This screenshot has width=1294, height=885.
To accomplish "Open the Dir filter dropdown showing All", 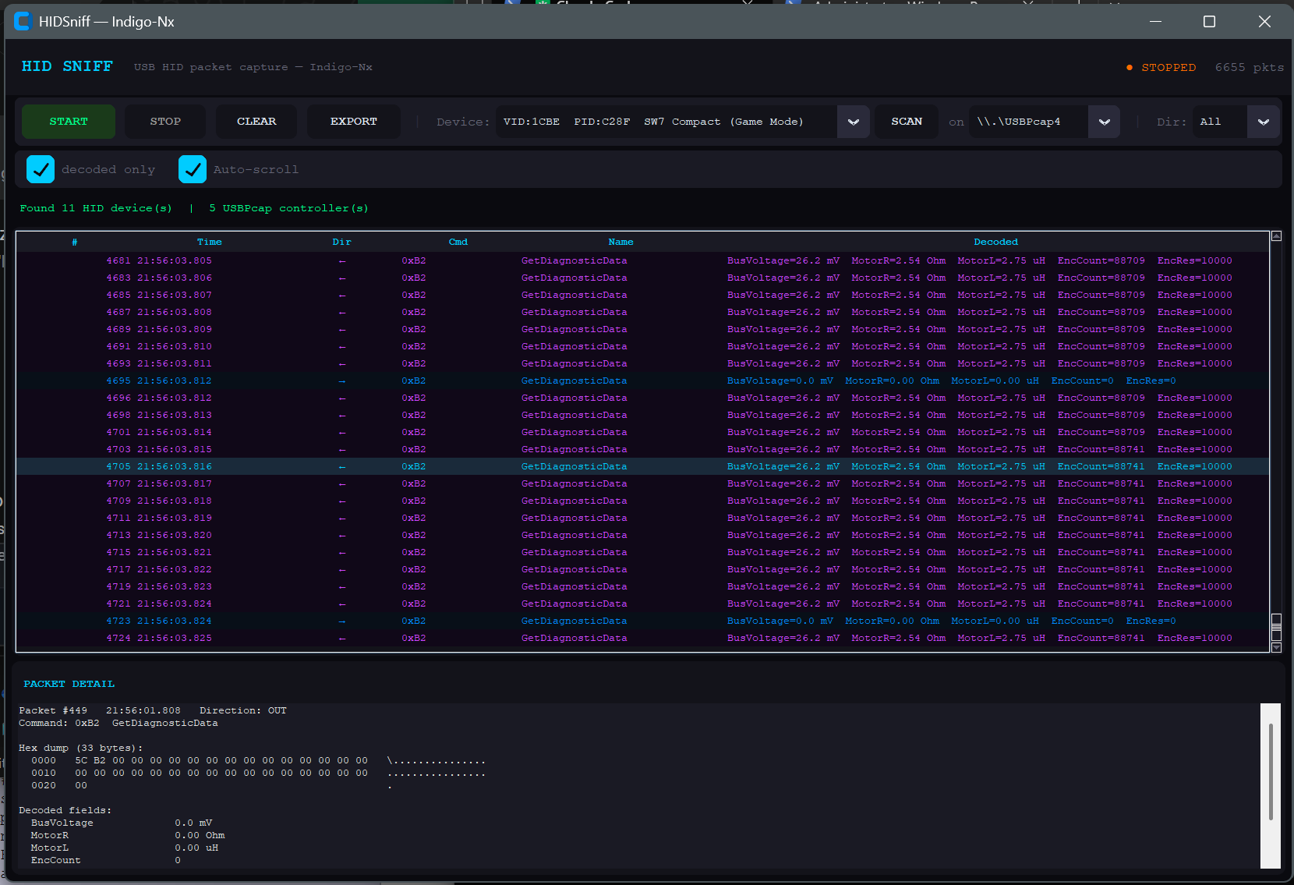I will coord(1263,122).
